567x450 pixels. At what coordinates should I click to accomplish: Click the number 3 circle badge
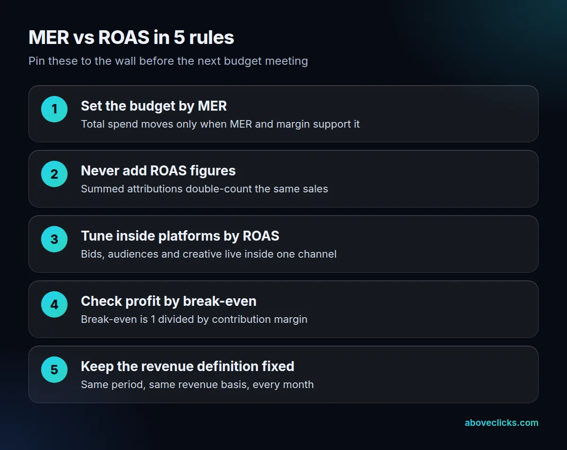pos(54,240)
